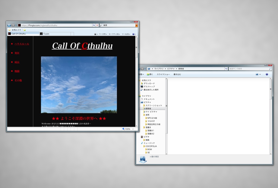
Task: Click the 書き込む burn button
Action: pos(177,74)
